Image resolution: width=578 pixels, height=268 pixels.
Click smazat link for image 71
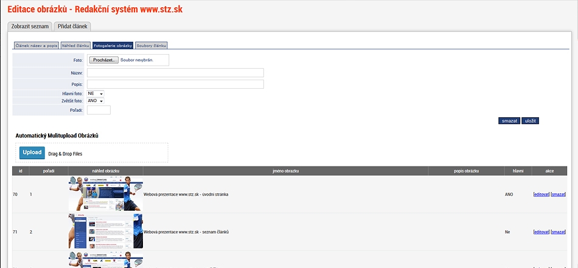click(558, 232)
